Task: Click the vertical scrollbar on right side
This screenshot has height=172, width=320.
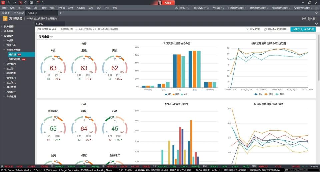Action: coord(318,57)
